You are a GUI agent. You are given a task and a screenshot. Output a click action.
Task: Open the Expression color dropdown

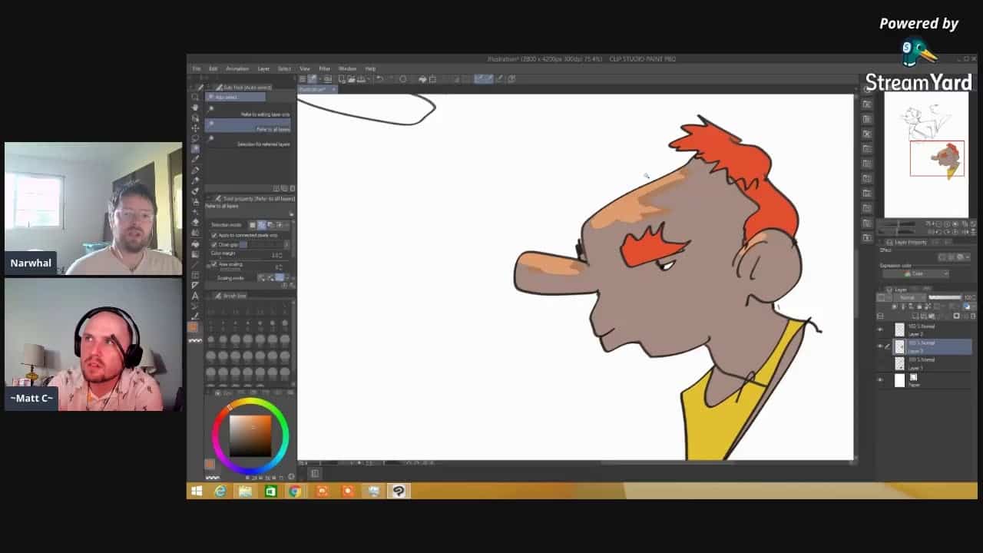click(915, 273)
